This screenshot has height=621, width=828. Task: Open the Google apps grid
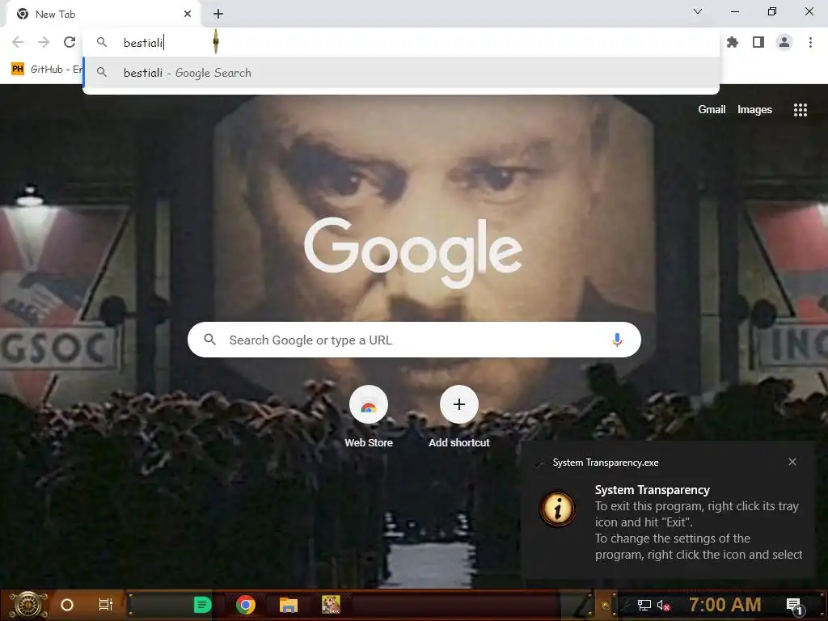tap(800, 110)
